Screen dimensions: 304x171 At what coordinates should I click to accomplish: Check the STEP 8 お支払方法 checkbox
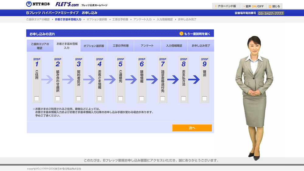point(183,98)
